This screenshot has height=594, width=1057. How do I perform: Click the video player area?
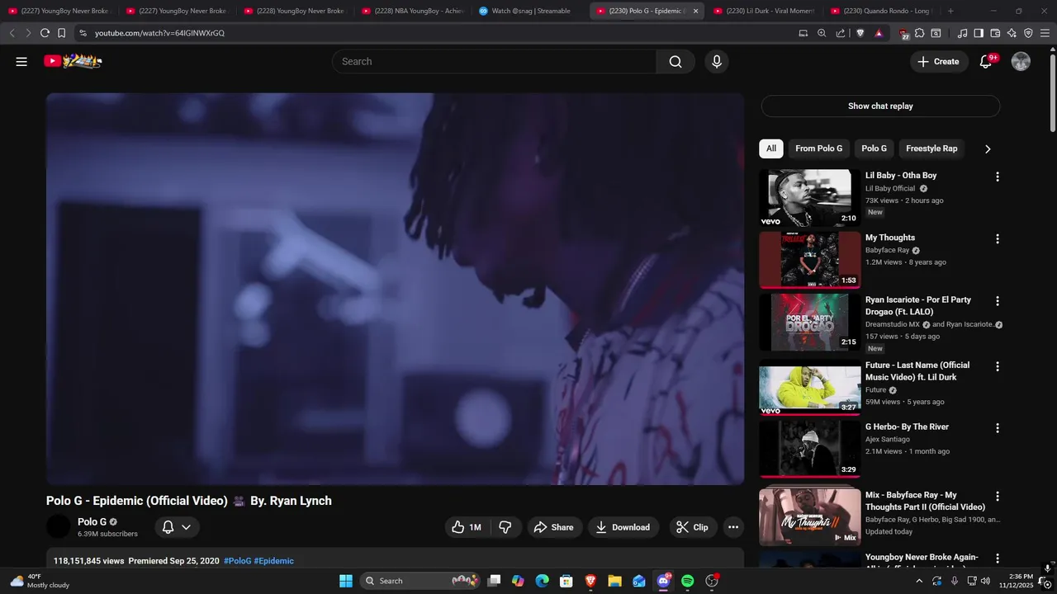click(x=395, y=289)
